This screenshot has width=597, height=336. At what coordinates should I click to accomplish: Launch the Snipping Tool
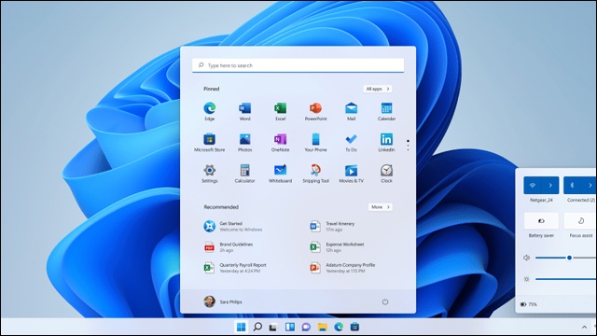pyautogui.click(x=315, y=174)
